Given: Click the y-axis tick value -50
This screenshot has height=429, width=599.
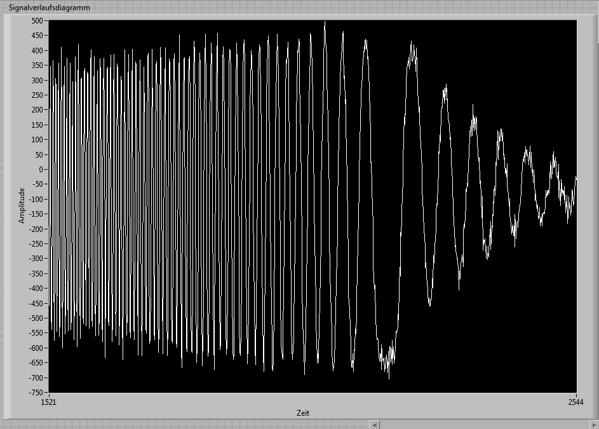Looking at the screenshot, I should click(x=37, y=184).
